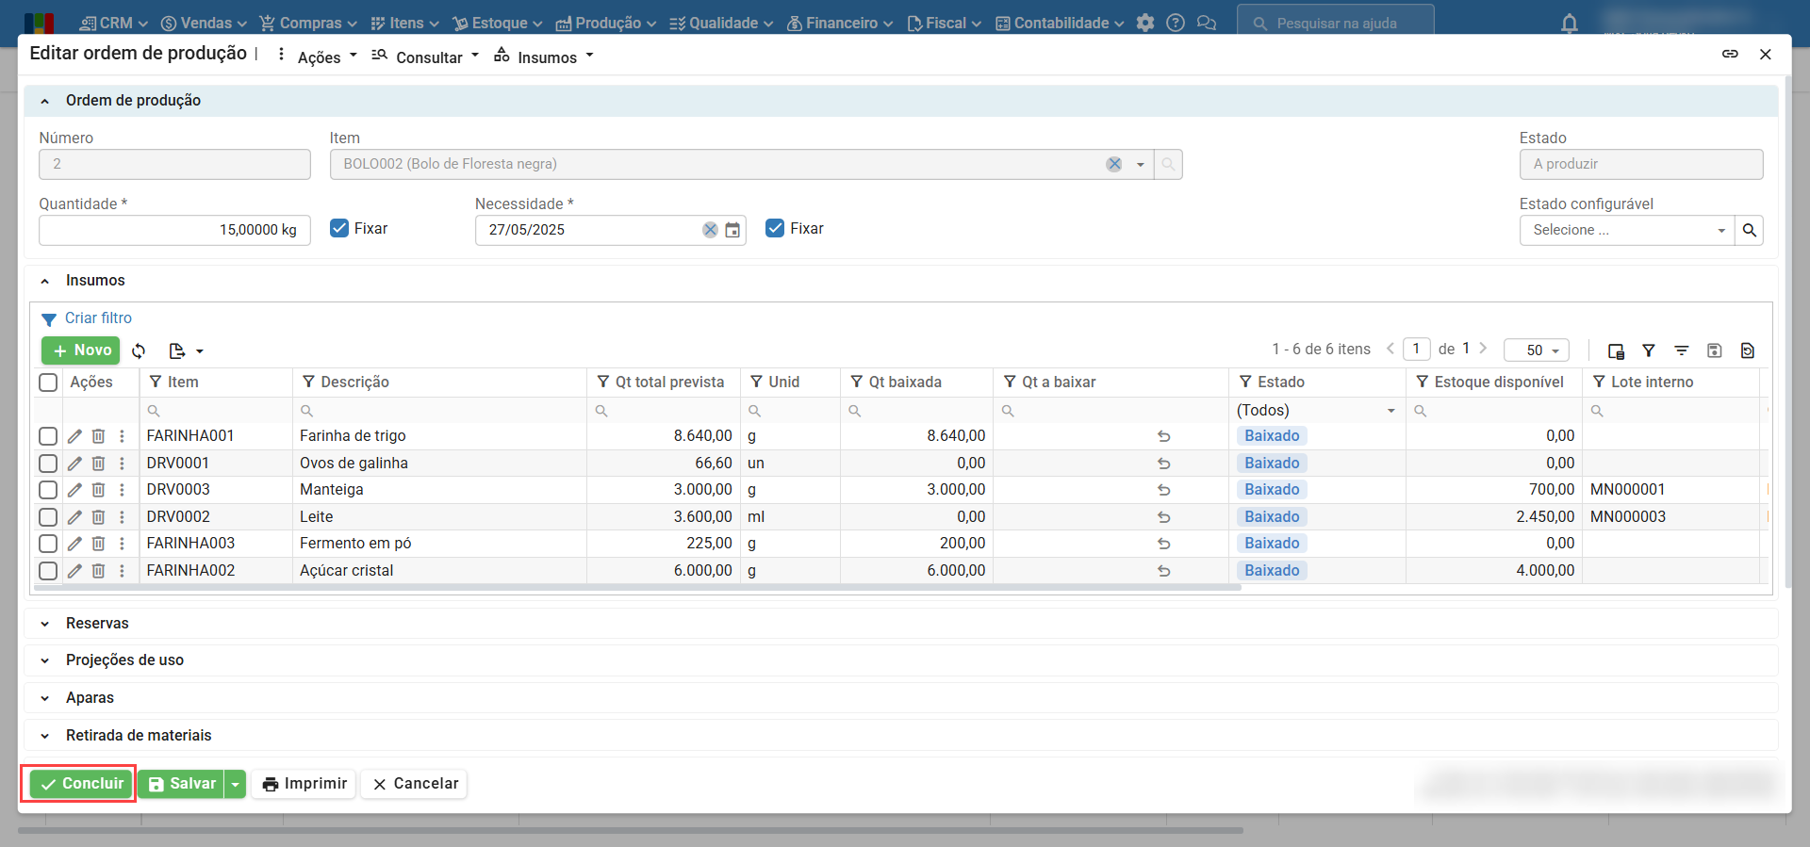Undo Qt a baixar for Leite row
Image resolution: width=1810 pixels, height=847 pixels.
coord(1164,517)
